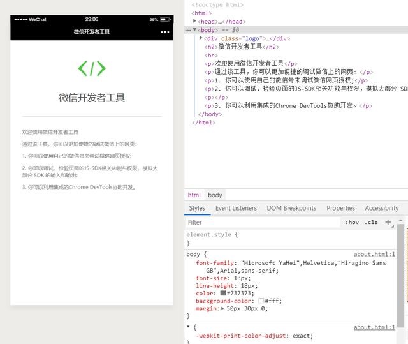
Task: Add new style rule with plus icon
Action: (388, 222)
